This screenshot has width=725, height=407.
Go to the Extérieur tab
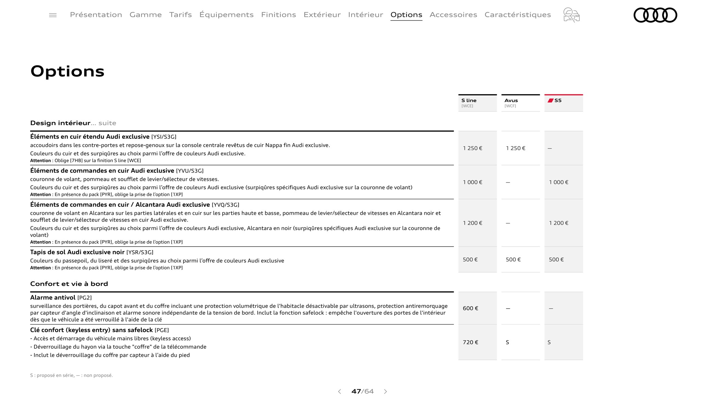(322, 15)
